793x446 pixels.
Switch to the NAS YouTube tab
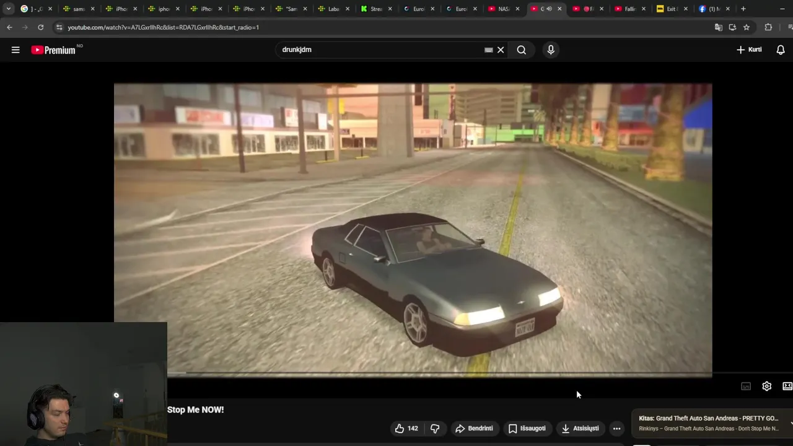click(502, 9)
